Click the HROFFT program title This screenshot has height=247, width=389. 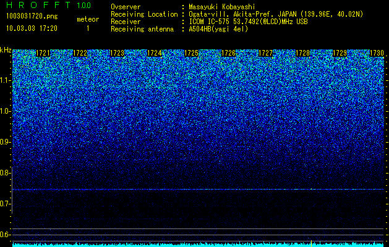coord(38,5)
